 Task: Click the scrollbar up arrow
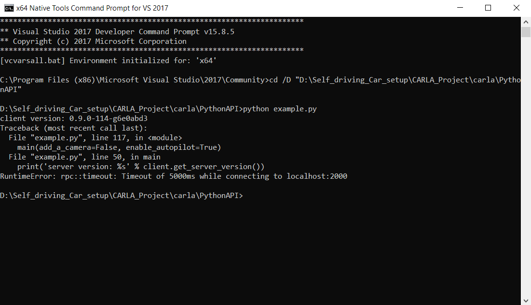(x=526, y=21)
